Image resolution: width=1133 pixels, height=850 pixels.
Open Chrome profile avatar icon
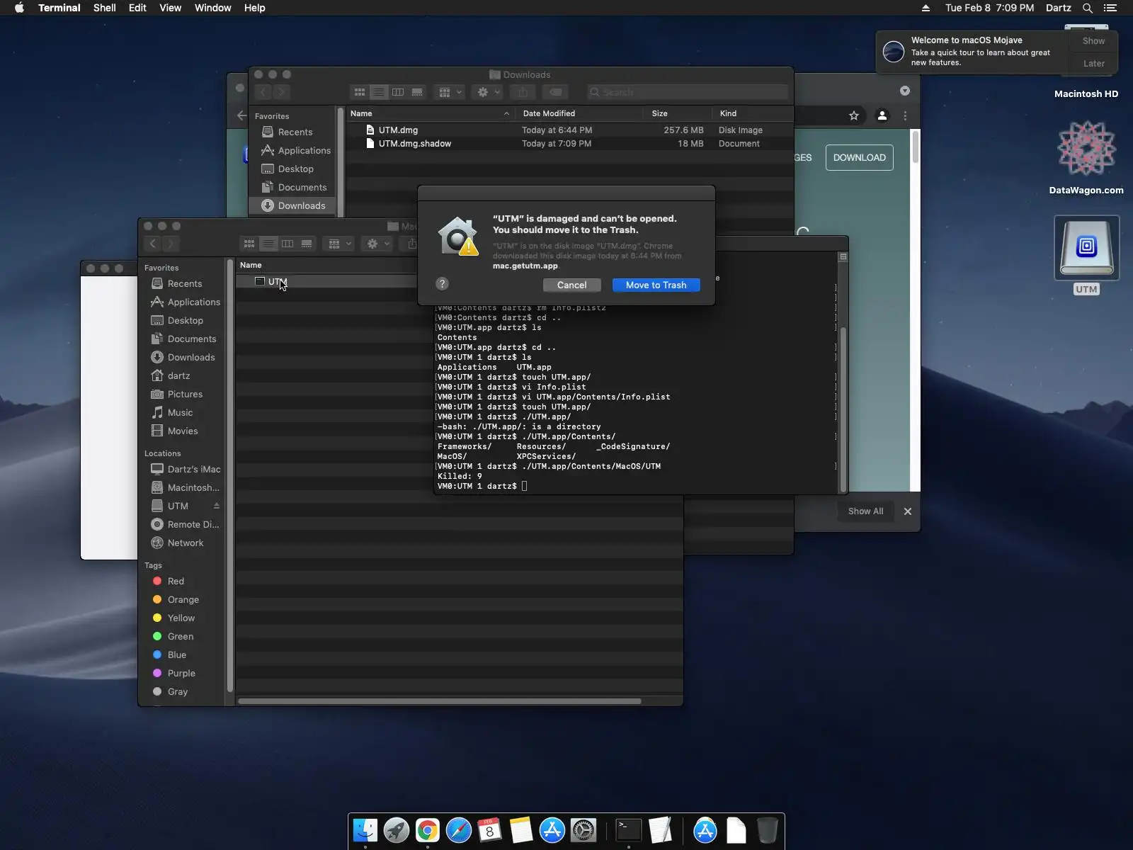[x=882, y=115]
